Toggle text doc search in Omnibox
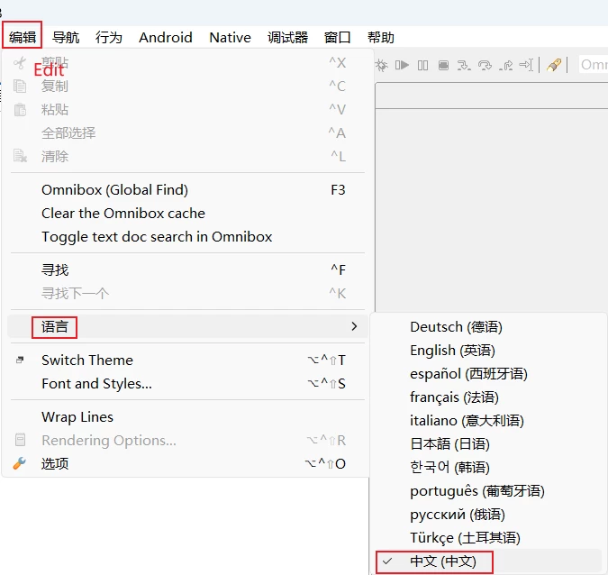This screenshot has width=608, height=575. (157, 236)
